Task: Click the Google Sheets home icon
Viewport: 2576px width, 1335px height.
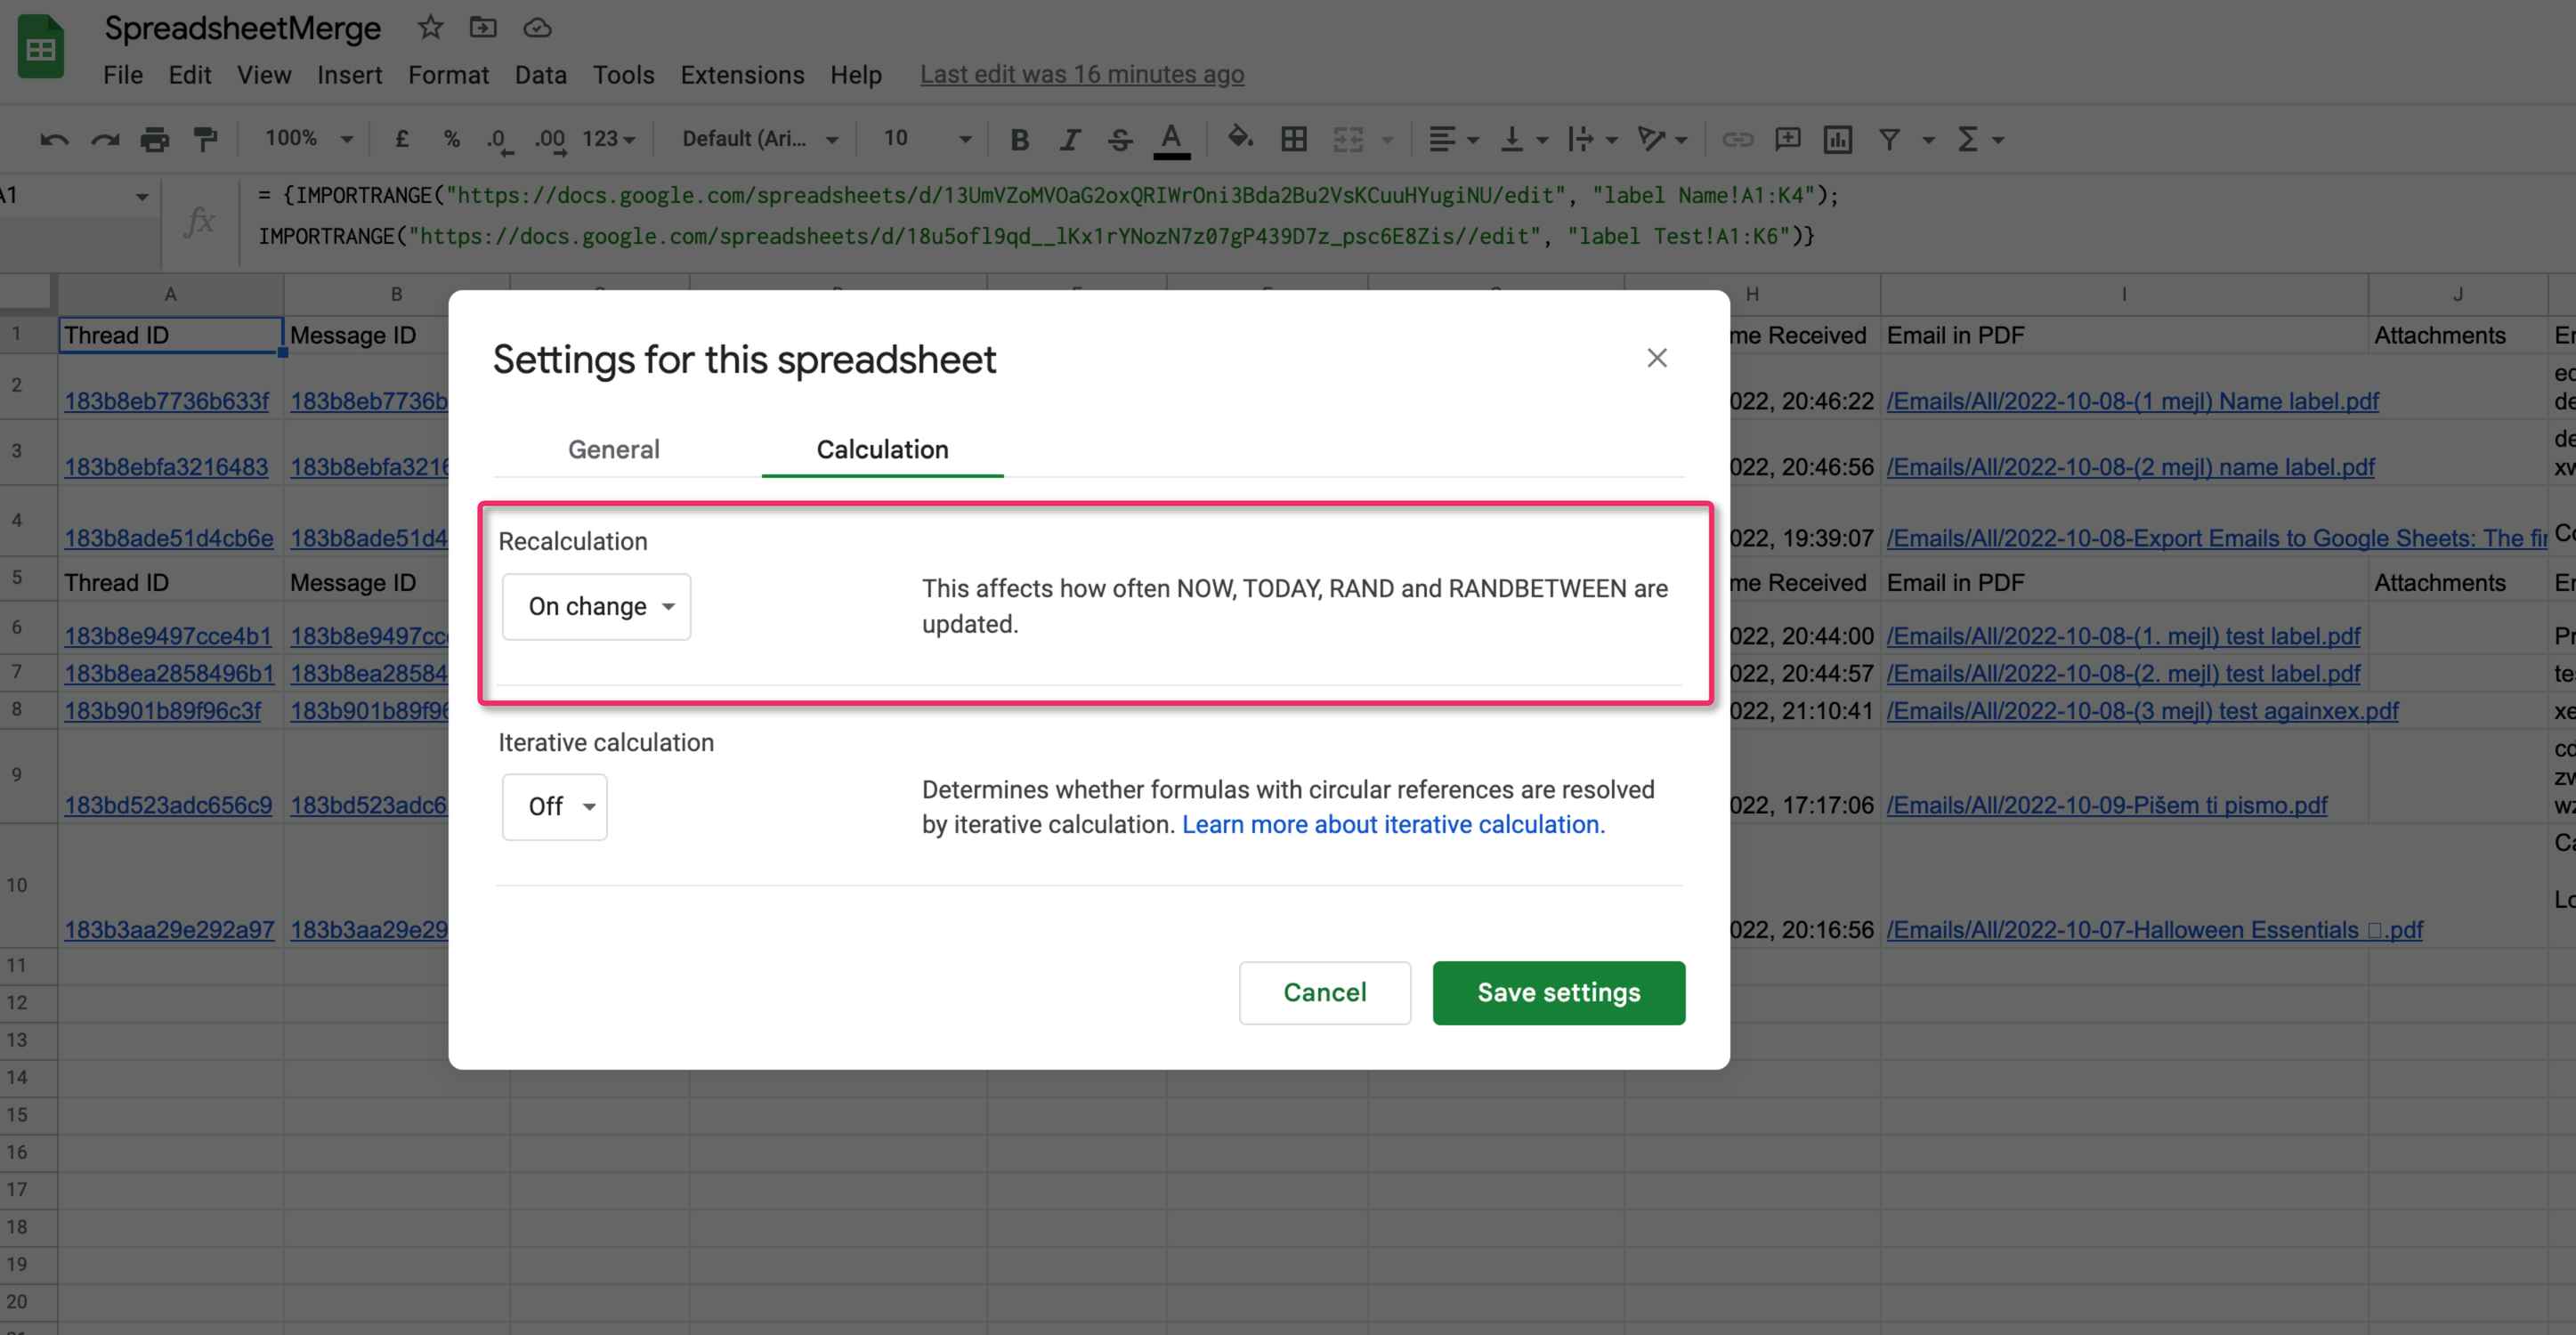Action: click(40, 47)
